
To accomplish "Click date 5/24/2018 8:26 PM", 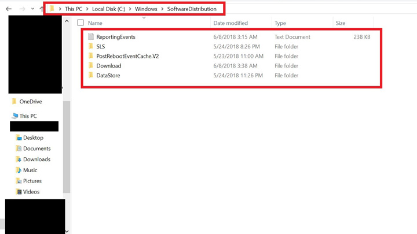I will coord(236,46).
